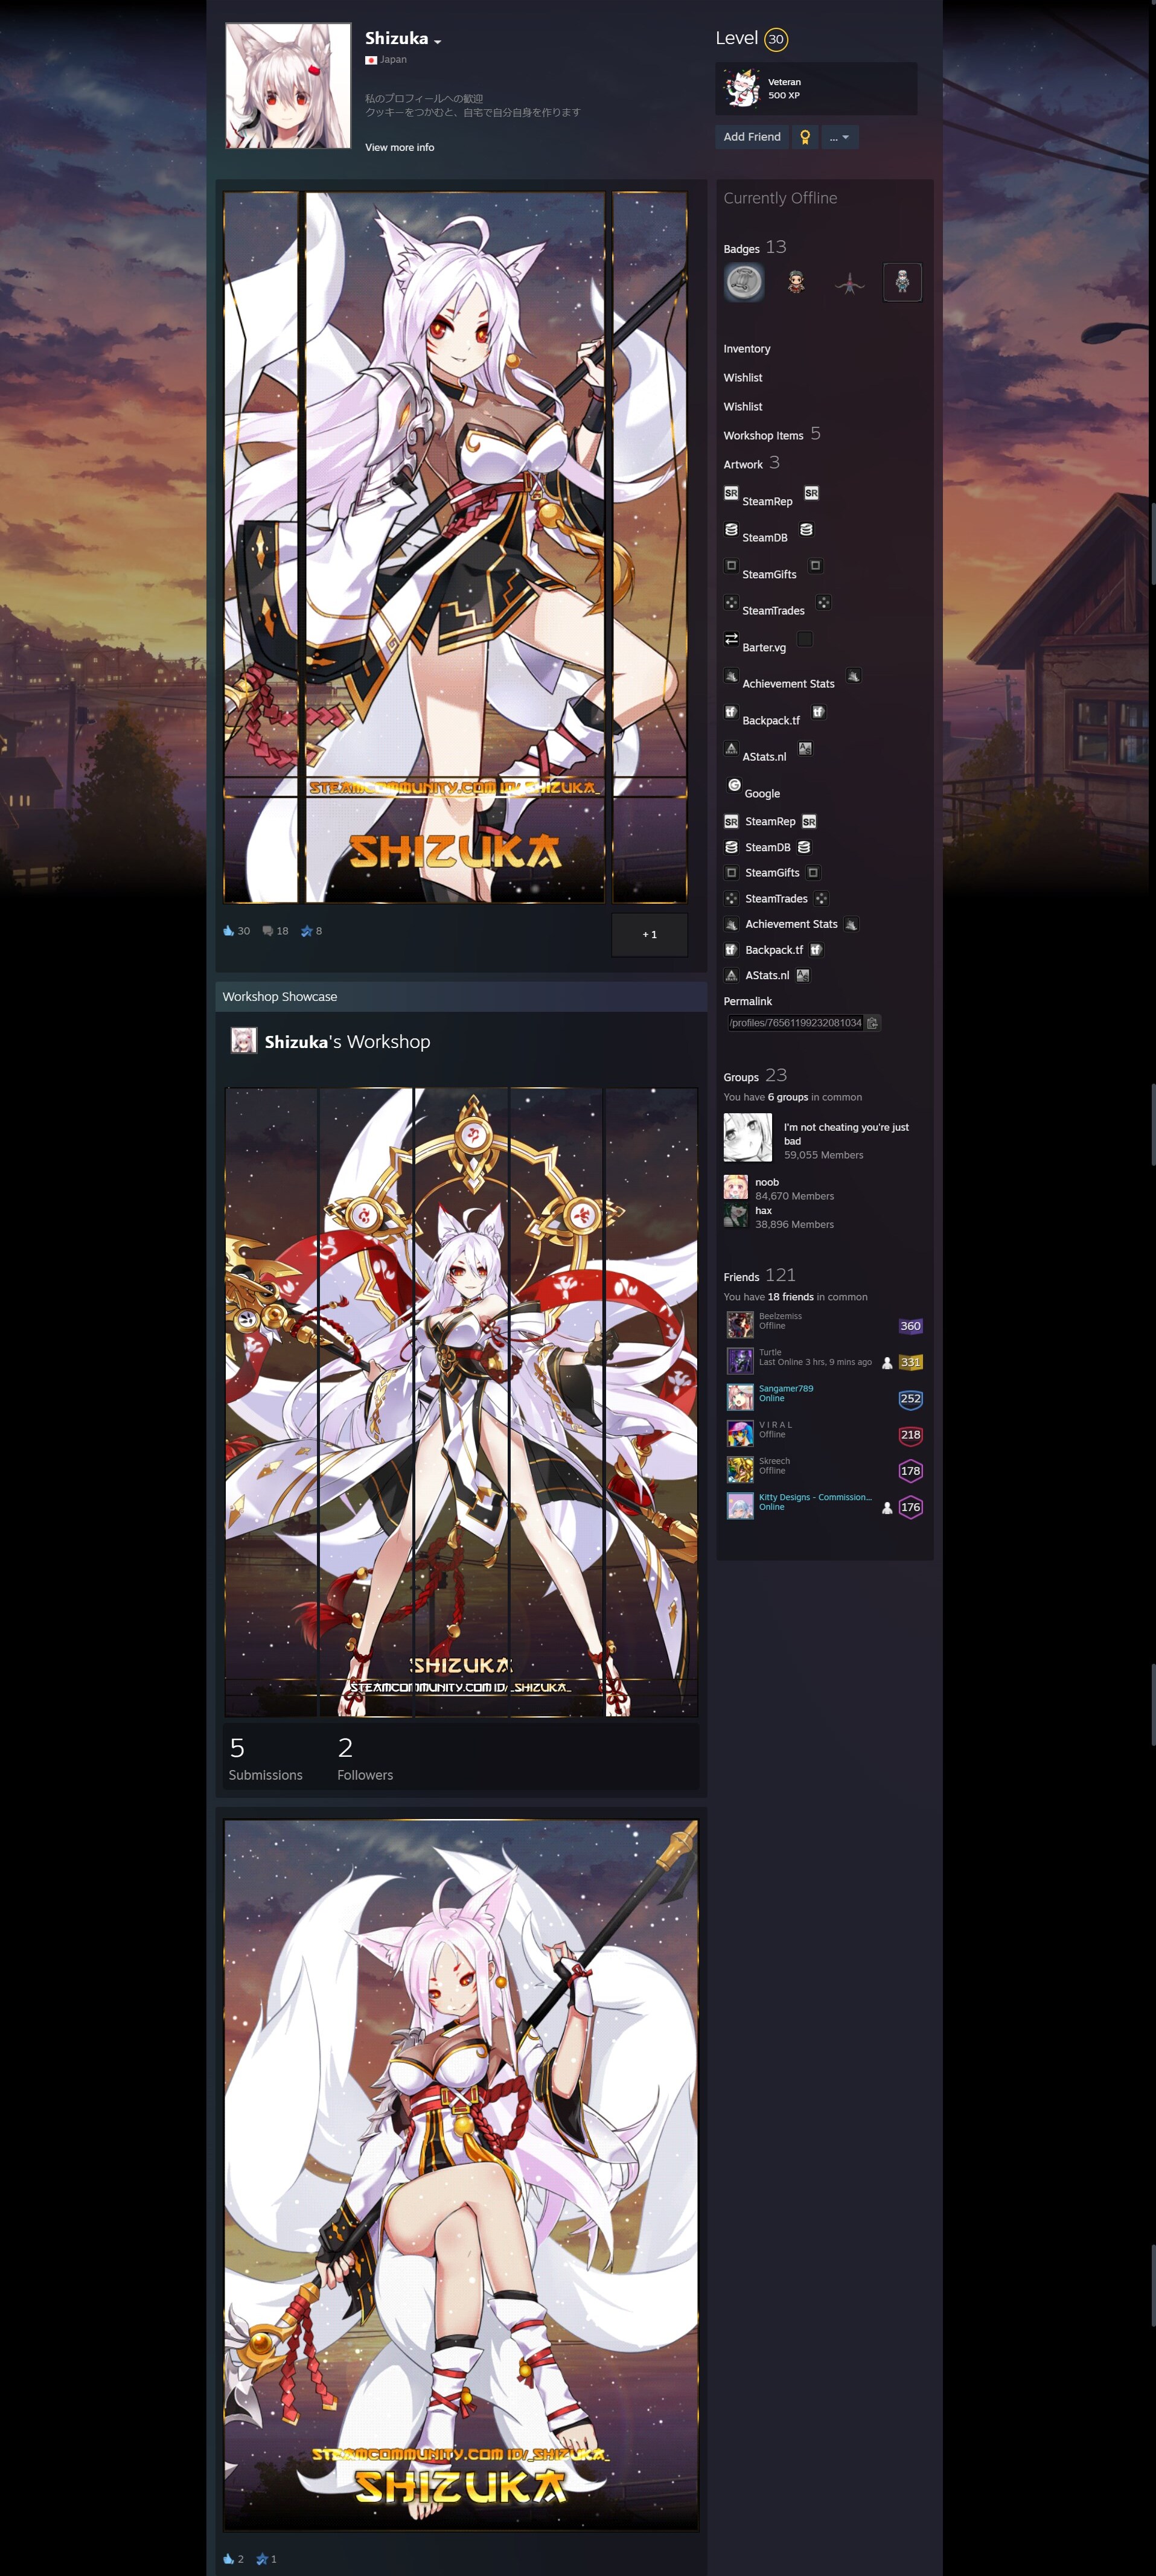Click the Barter.vg link text
This screenshot has height=2576, width=1156.
click(x=764, y=648)
